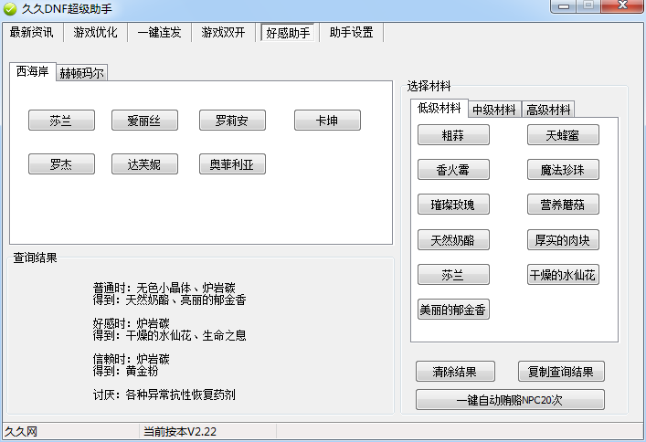Select the 魔法珍珠 material
This screenshot has height=442, width=646.
[x=563, y=170]
